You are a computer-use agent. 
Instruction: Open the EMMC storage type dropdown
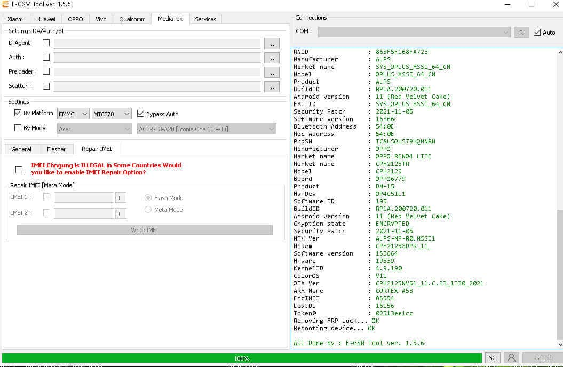tap(73, 114)
